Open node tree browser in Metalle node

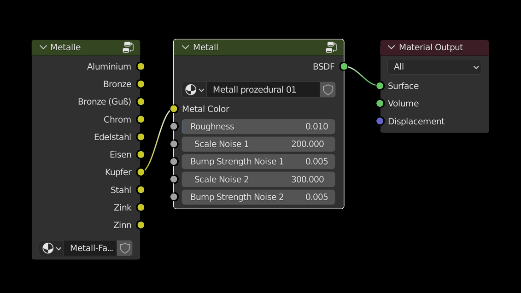pyautogui.click(x=52, y=248)
